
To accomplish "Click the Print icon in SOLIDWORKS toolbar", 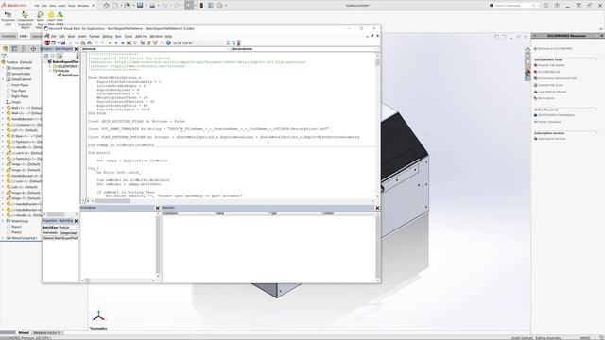I will pos(152,6).
